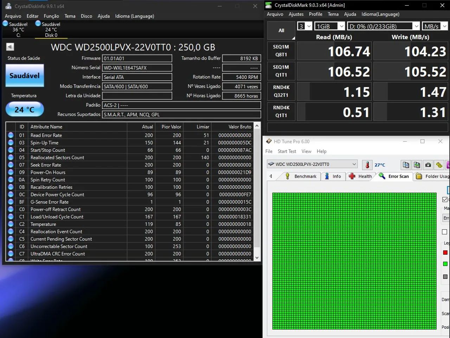Click the blue health orb above C: drive
Screen dimensions: 450x338
click(x=5, y=24)
